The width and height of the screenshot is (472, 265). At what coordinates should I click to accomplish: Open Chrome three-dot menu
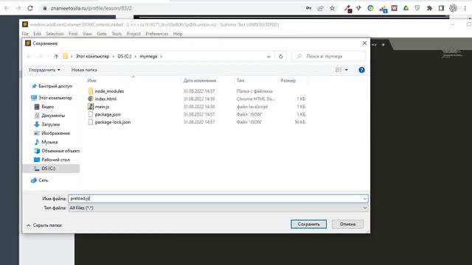(x=465, y=8)
